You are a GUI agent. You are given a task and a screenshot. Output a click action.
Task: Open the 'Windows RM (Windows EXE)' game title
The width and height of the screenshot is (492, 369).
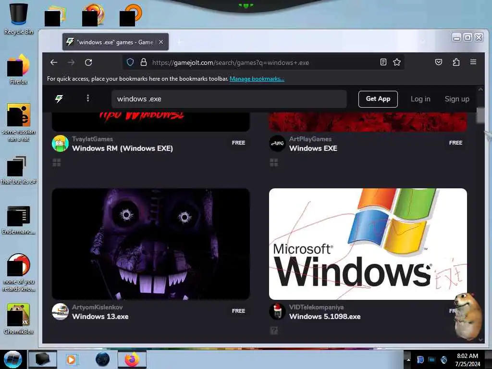tap(123, 148)
